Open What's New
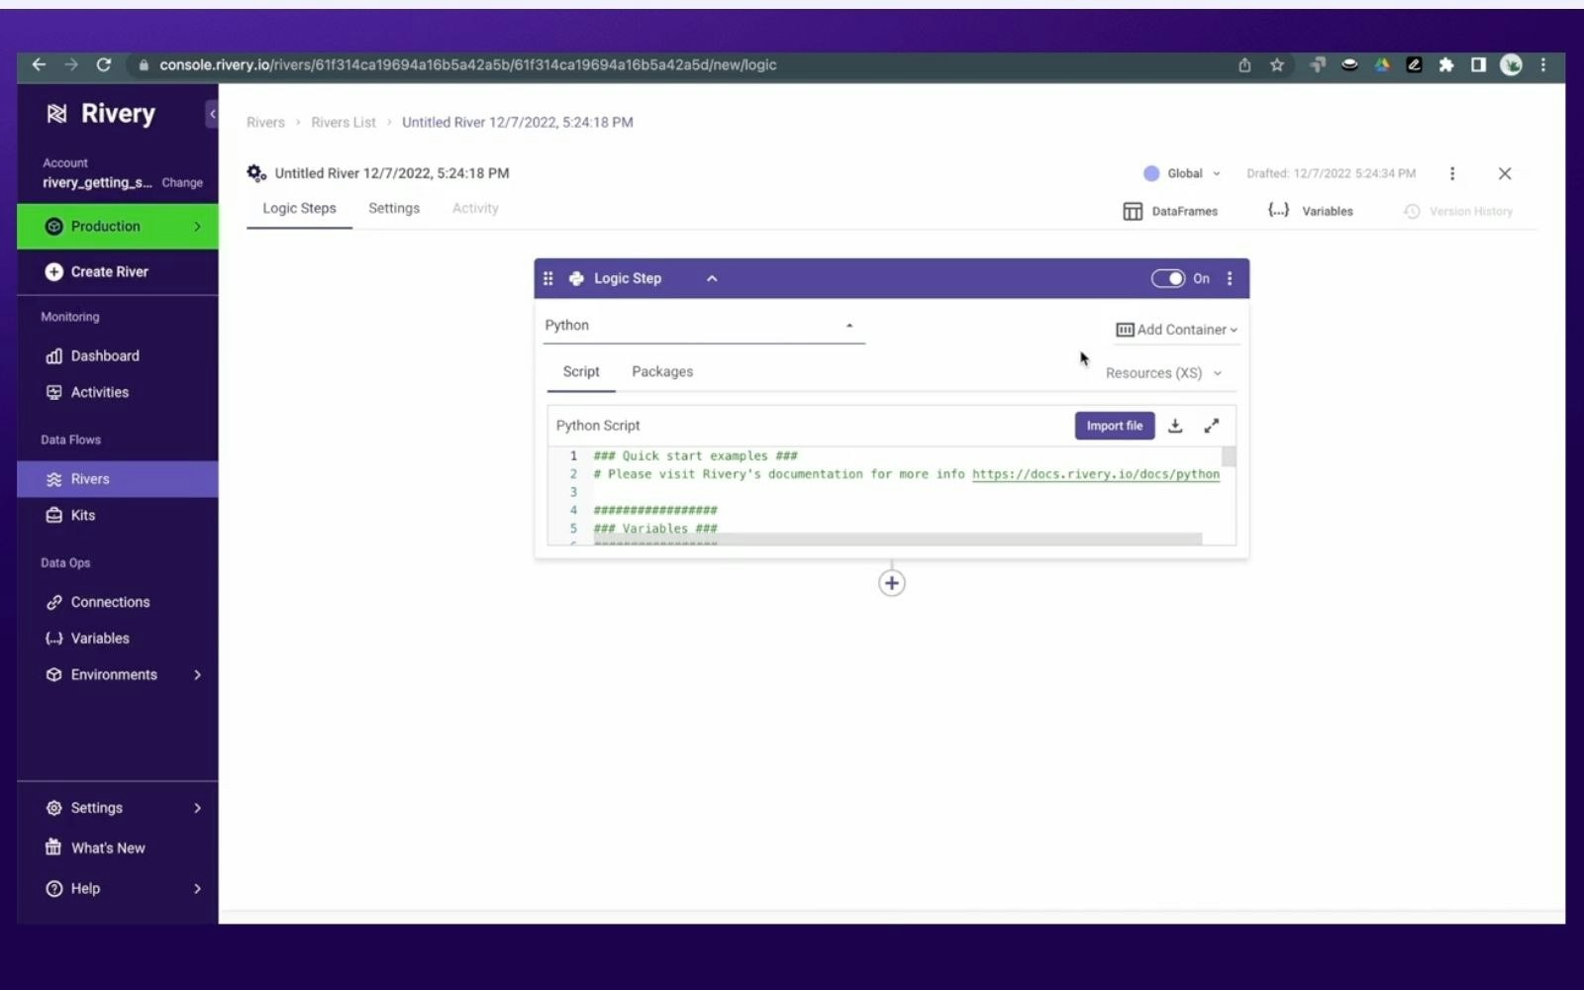 click(95, 848)
